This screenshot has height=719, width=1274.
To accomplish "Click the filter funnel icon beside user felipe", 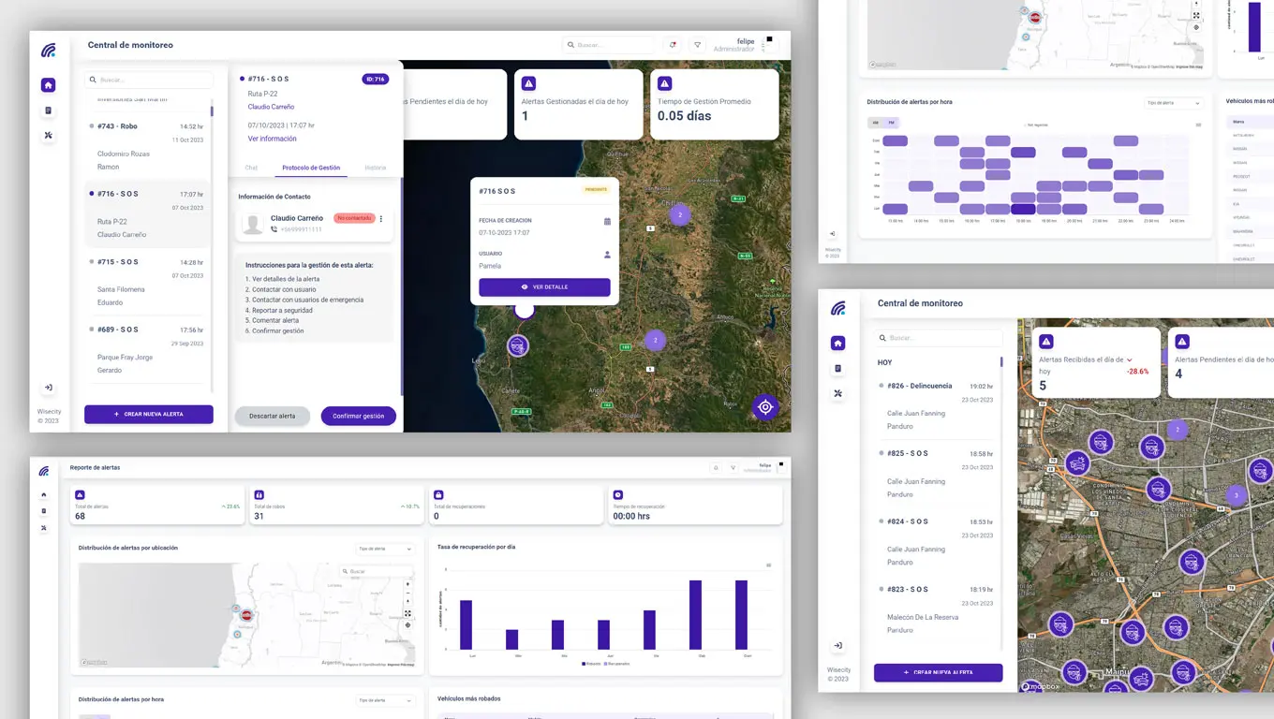I will (x=697, y=45).
